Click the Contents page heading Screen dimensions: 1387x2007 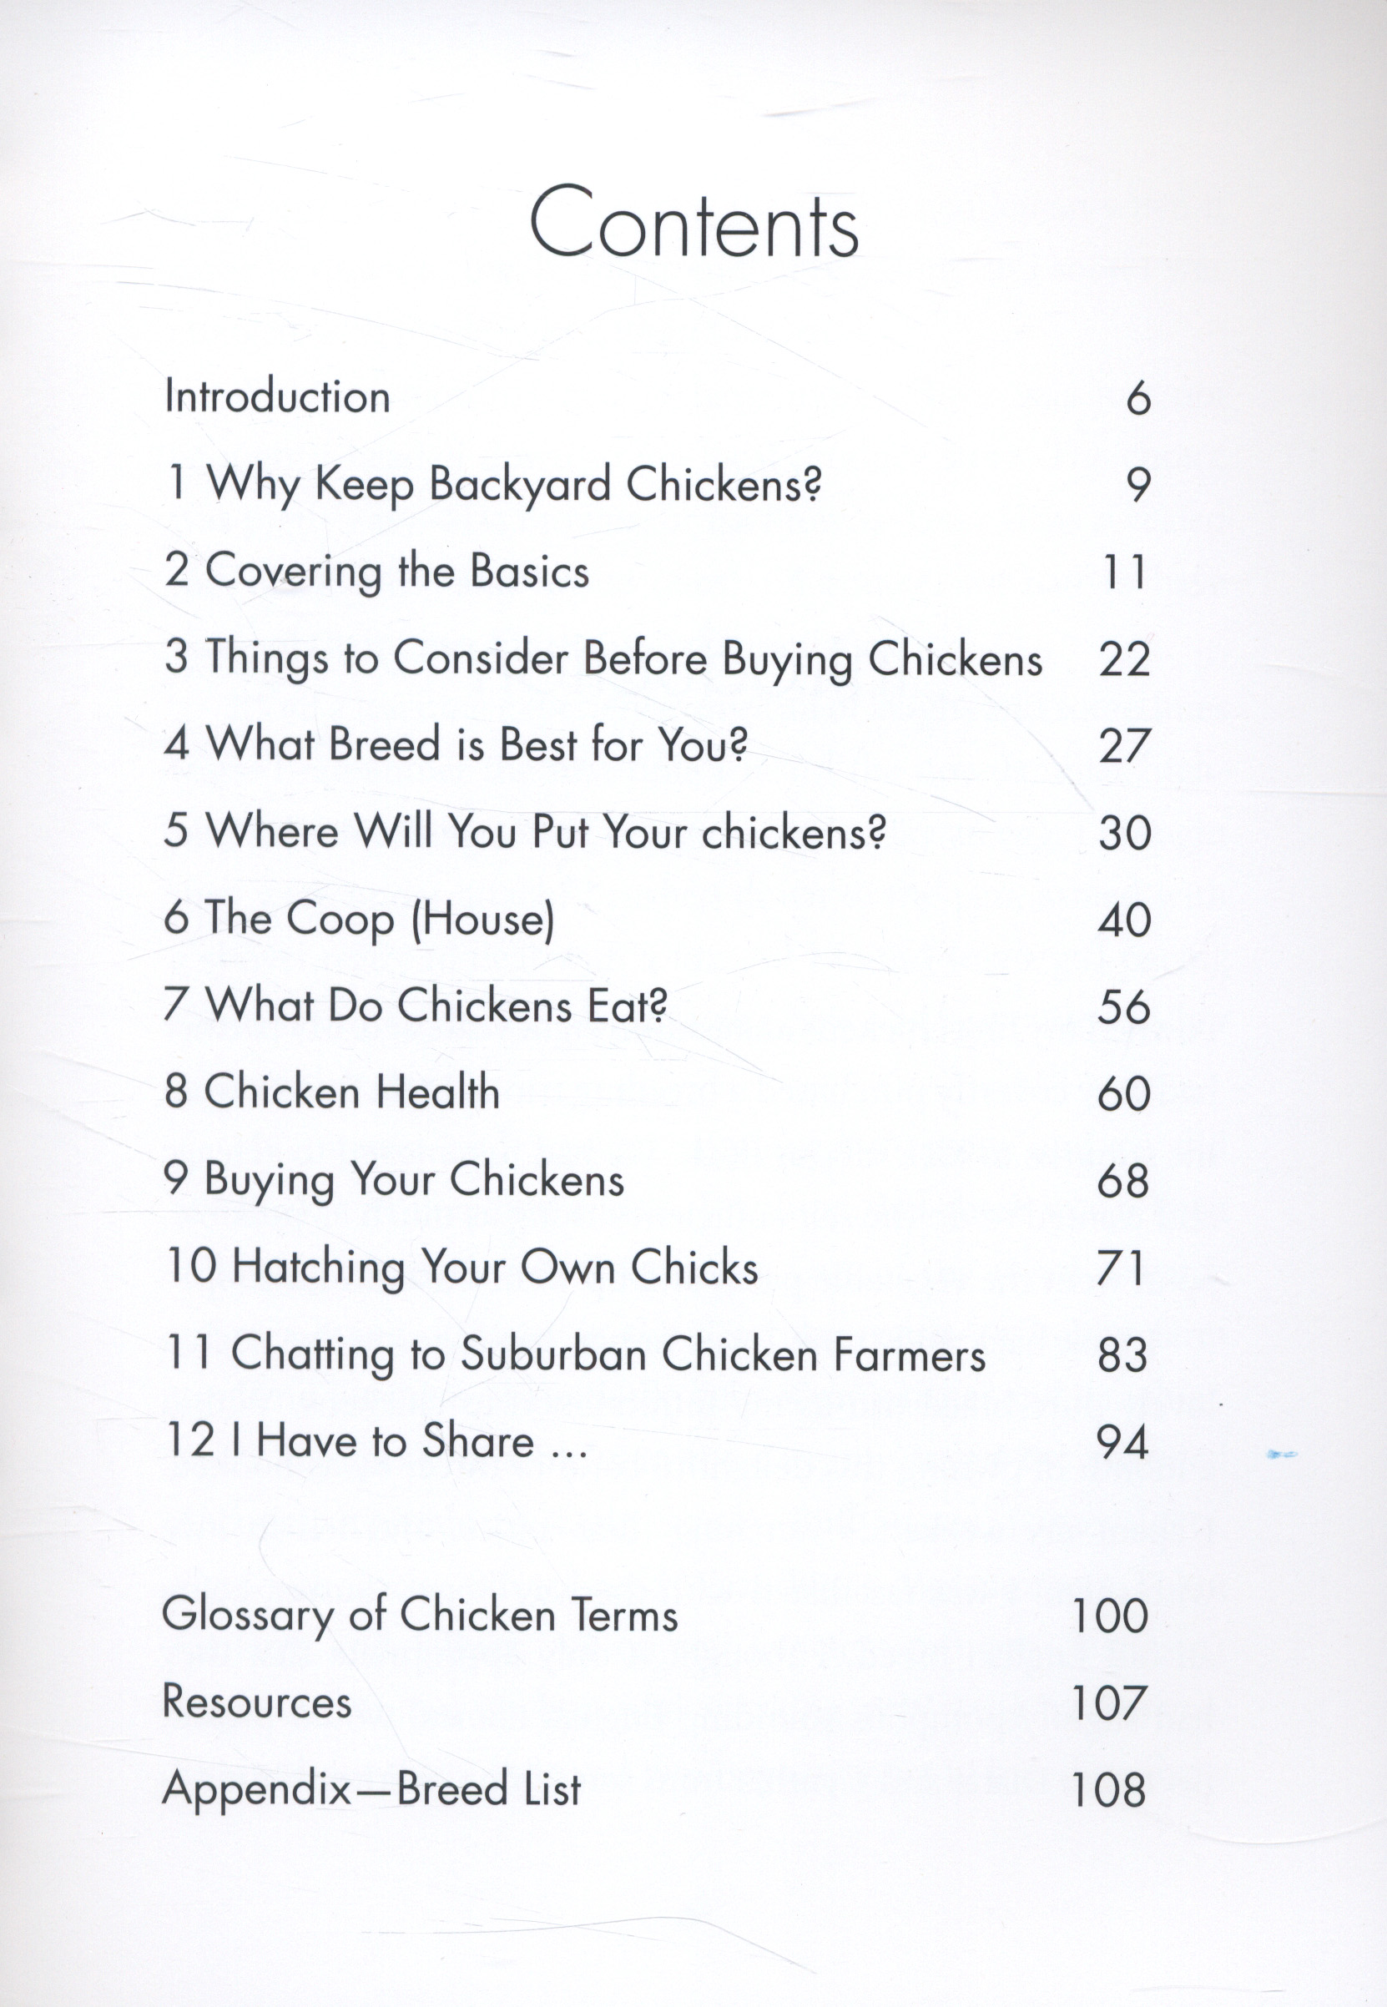(x=693, y=224)
